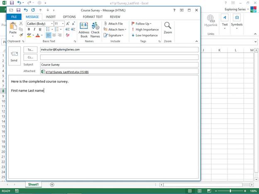Click the Send button
This screenshot has width=259, height=194.
point(14,56)
